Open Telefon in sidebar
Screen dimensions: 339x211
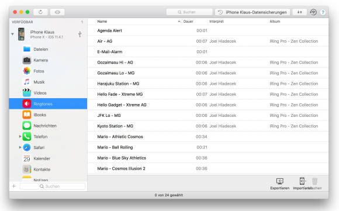pyautogui.click(x=48, y=136)
